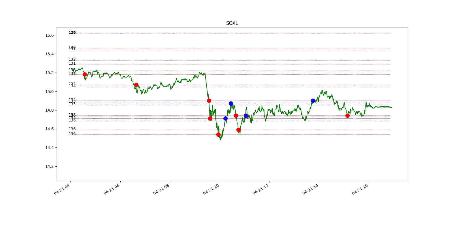Screen dimensions: 453x226
Task: Click the '04-21 08' x-axis label
Action: click(161, 189)
